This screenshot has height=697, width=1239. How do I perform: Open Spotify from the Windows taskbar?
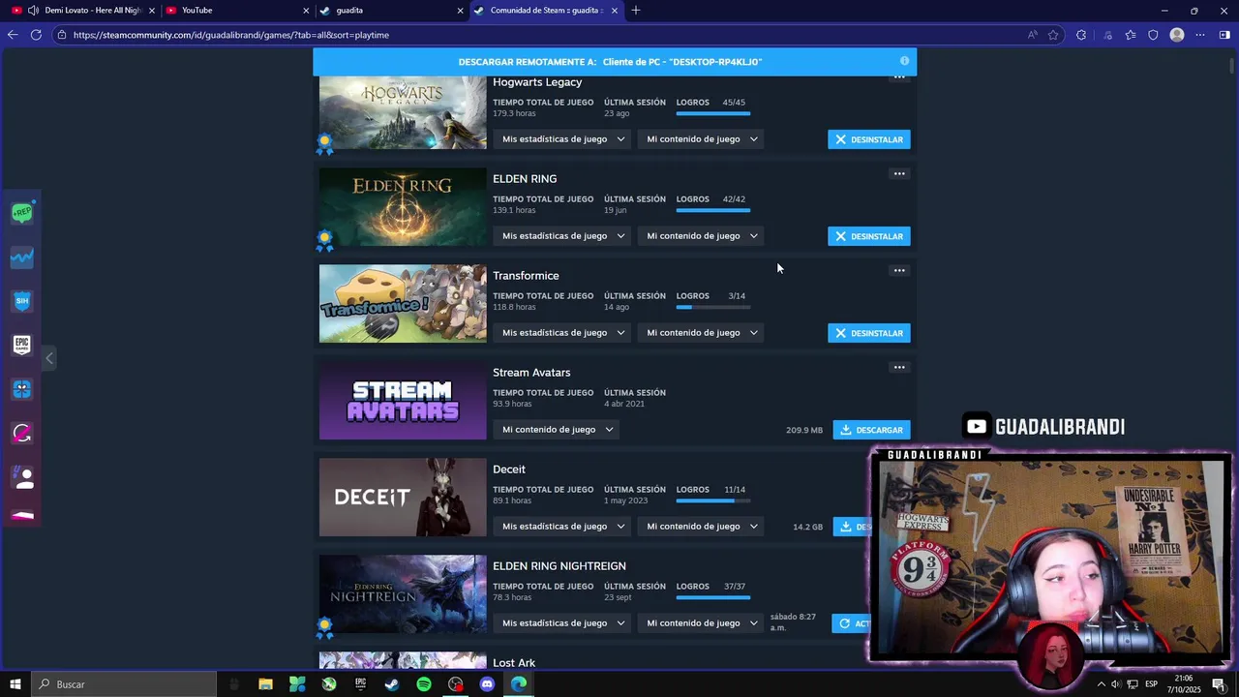[x=424, y=684]
